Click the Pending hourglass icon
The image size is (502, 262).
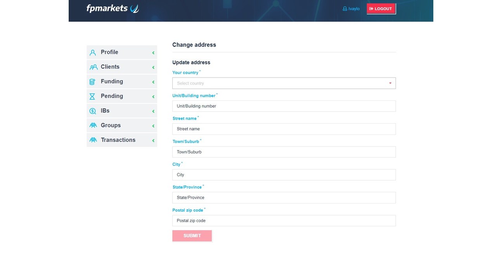[x=93, y=96]
